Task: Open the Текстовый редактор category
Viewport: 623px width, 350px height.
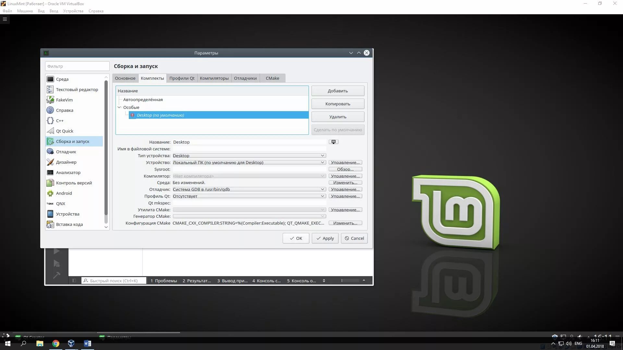Action: coord(74,89)
